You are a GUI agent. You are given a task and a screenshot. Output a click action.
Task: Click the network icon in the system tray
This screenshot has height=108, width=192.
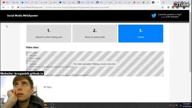pos(180,105)
